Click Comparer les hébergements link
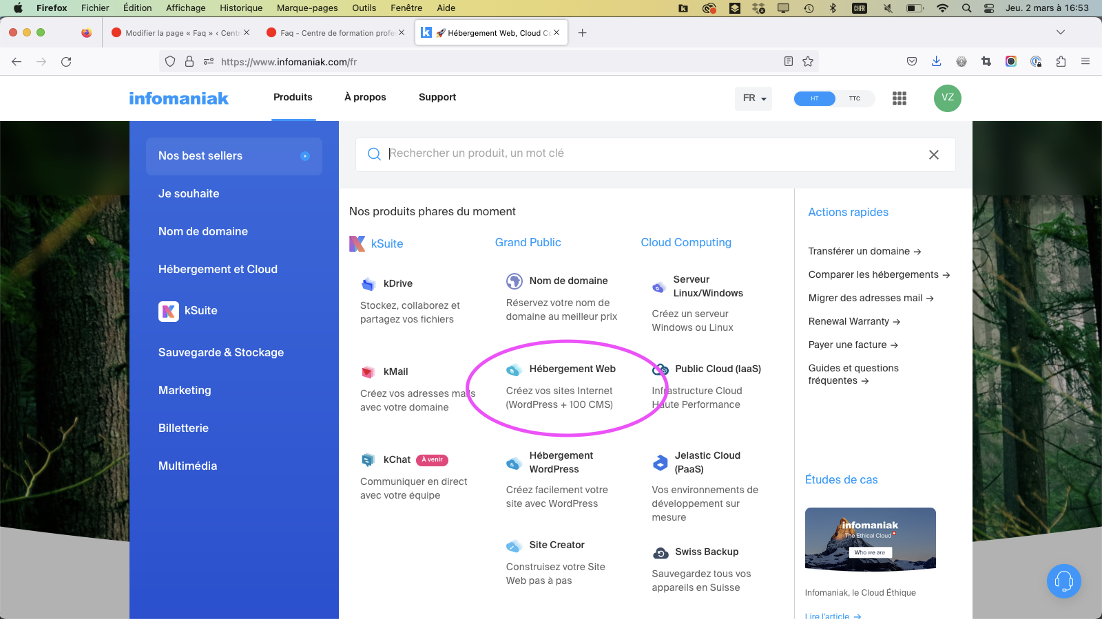Screen dimensions: 1102x619 879,274
